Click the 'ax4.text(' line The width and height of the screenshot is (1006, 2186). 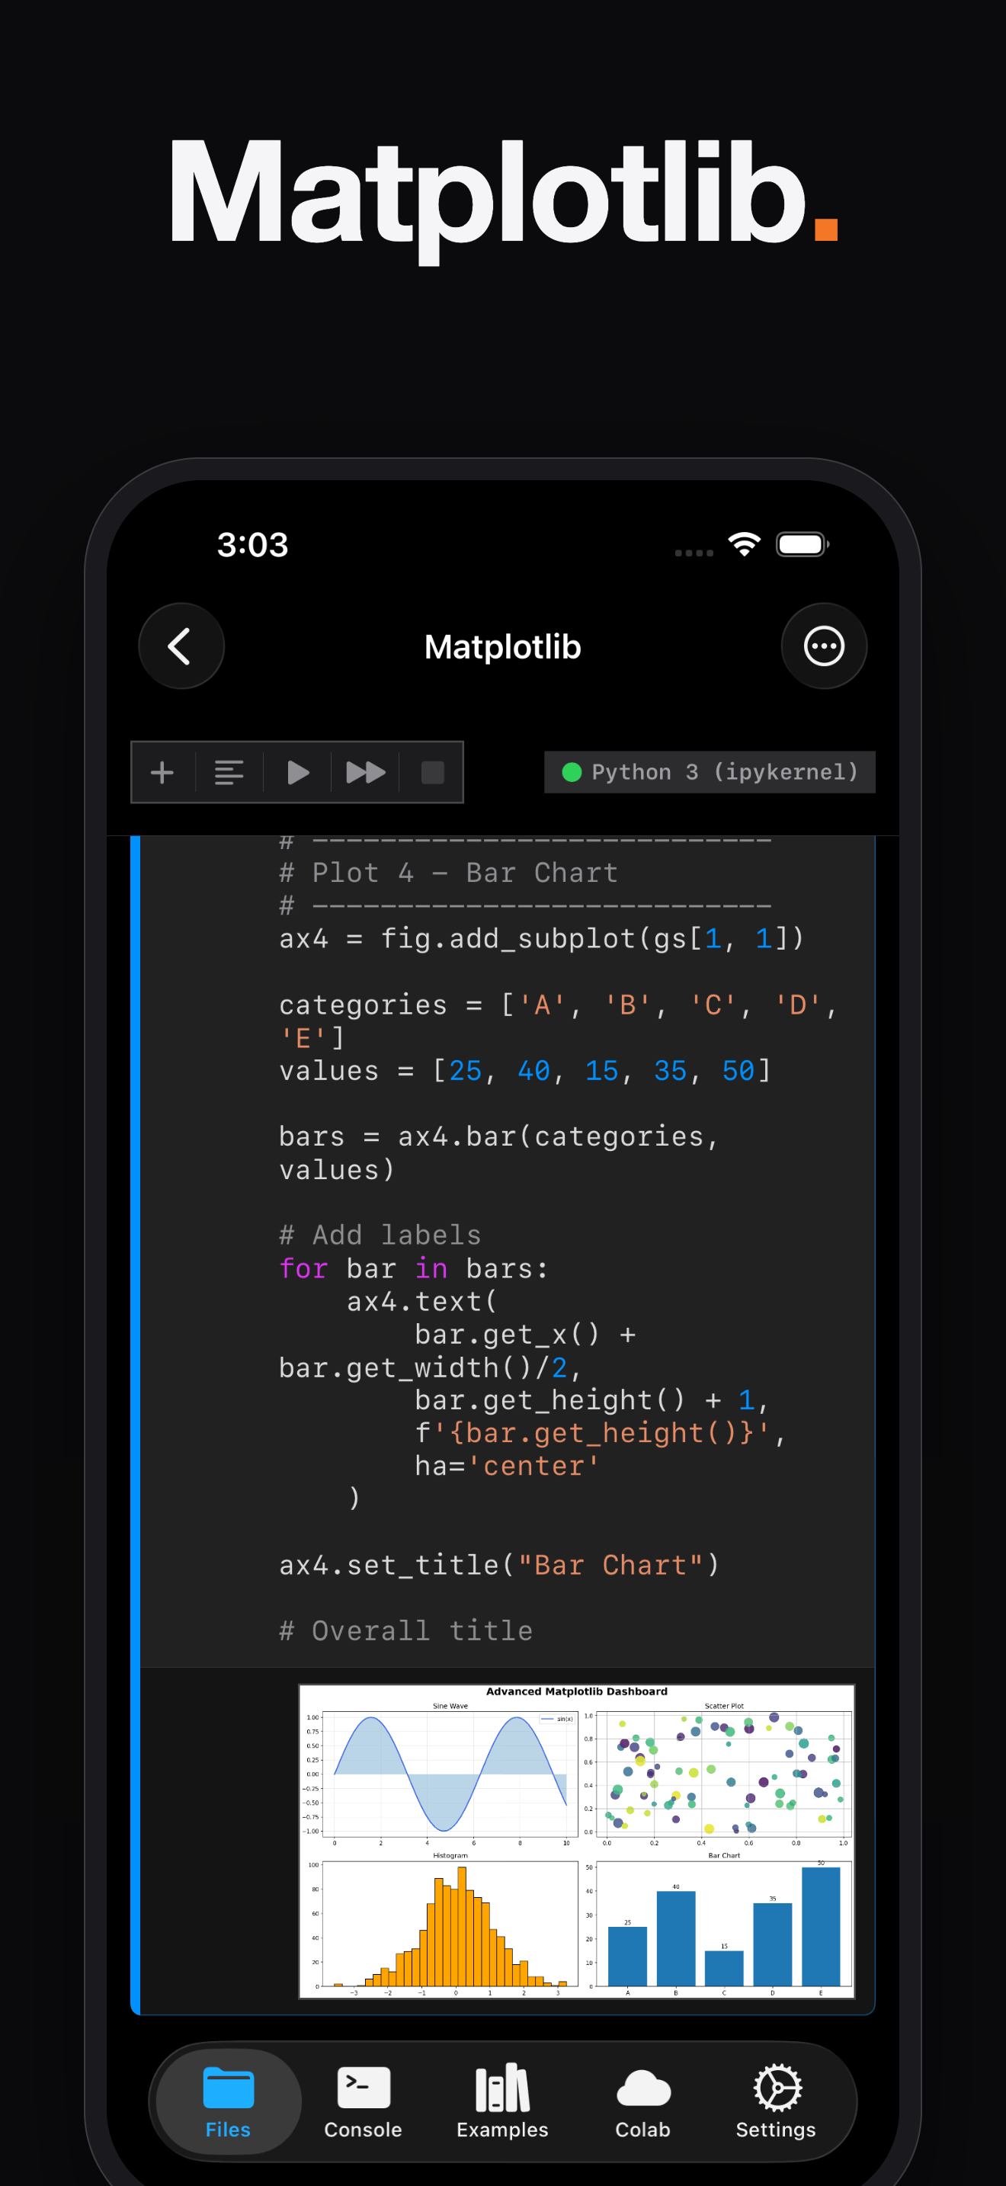422,1302
